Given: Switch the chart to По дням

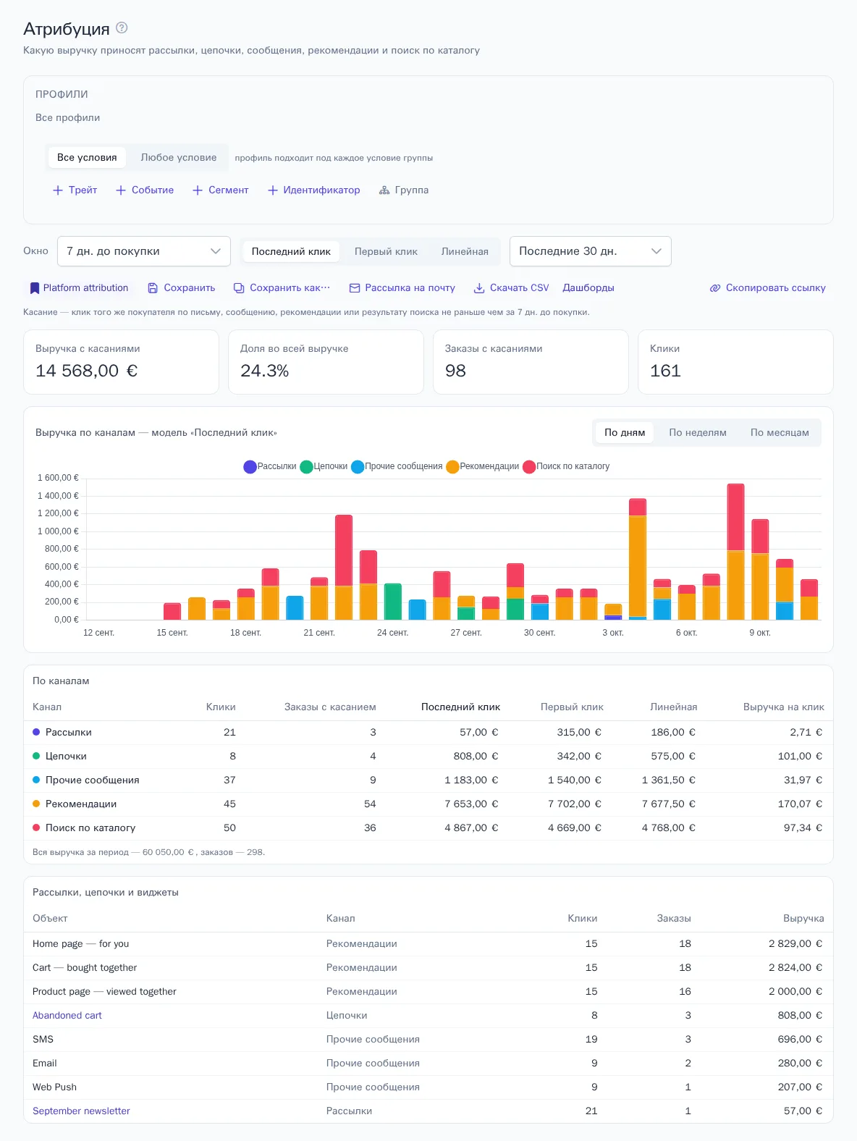Looking at the screenshot, I should pyautogui.click(x=625, y=432).
